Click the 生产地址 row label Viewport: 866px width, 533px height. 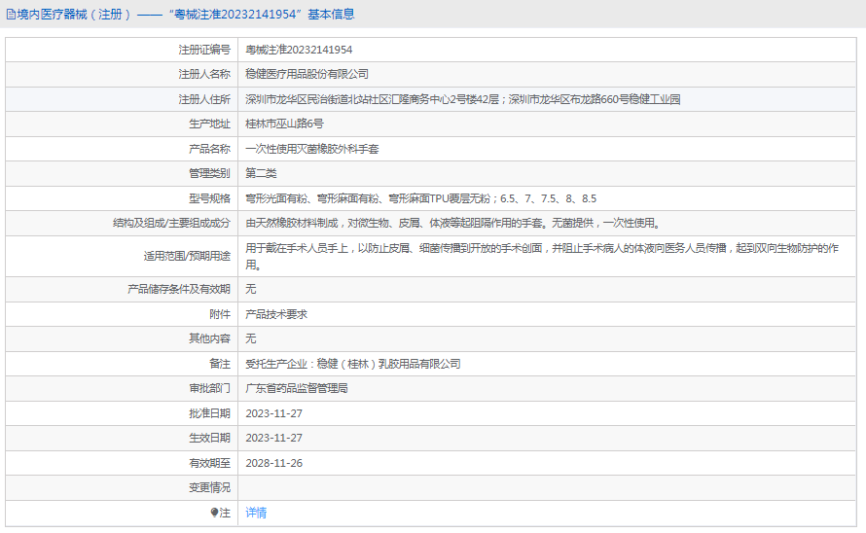pyautogui.click(x=209, y=124)
